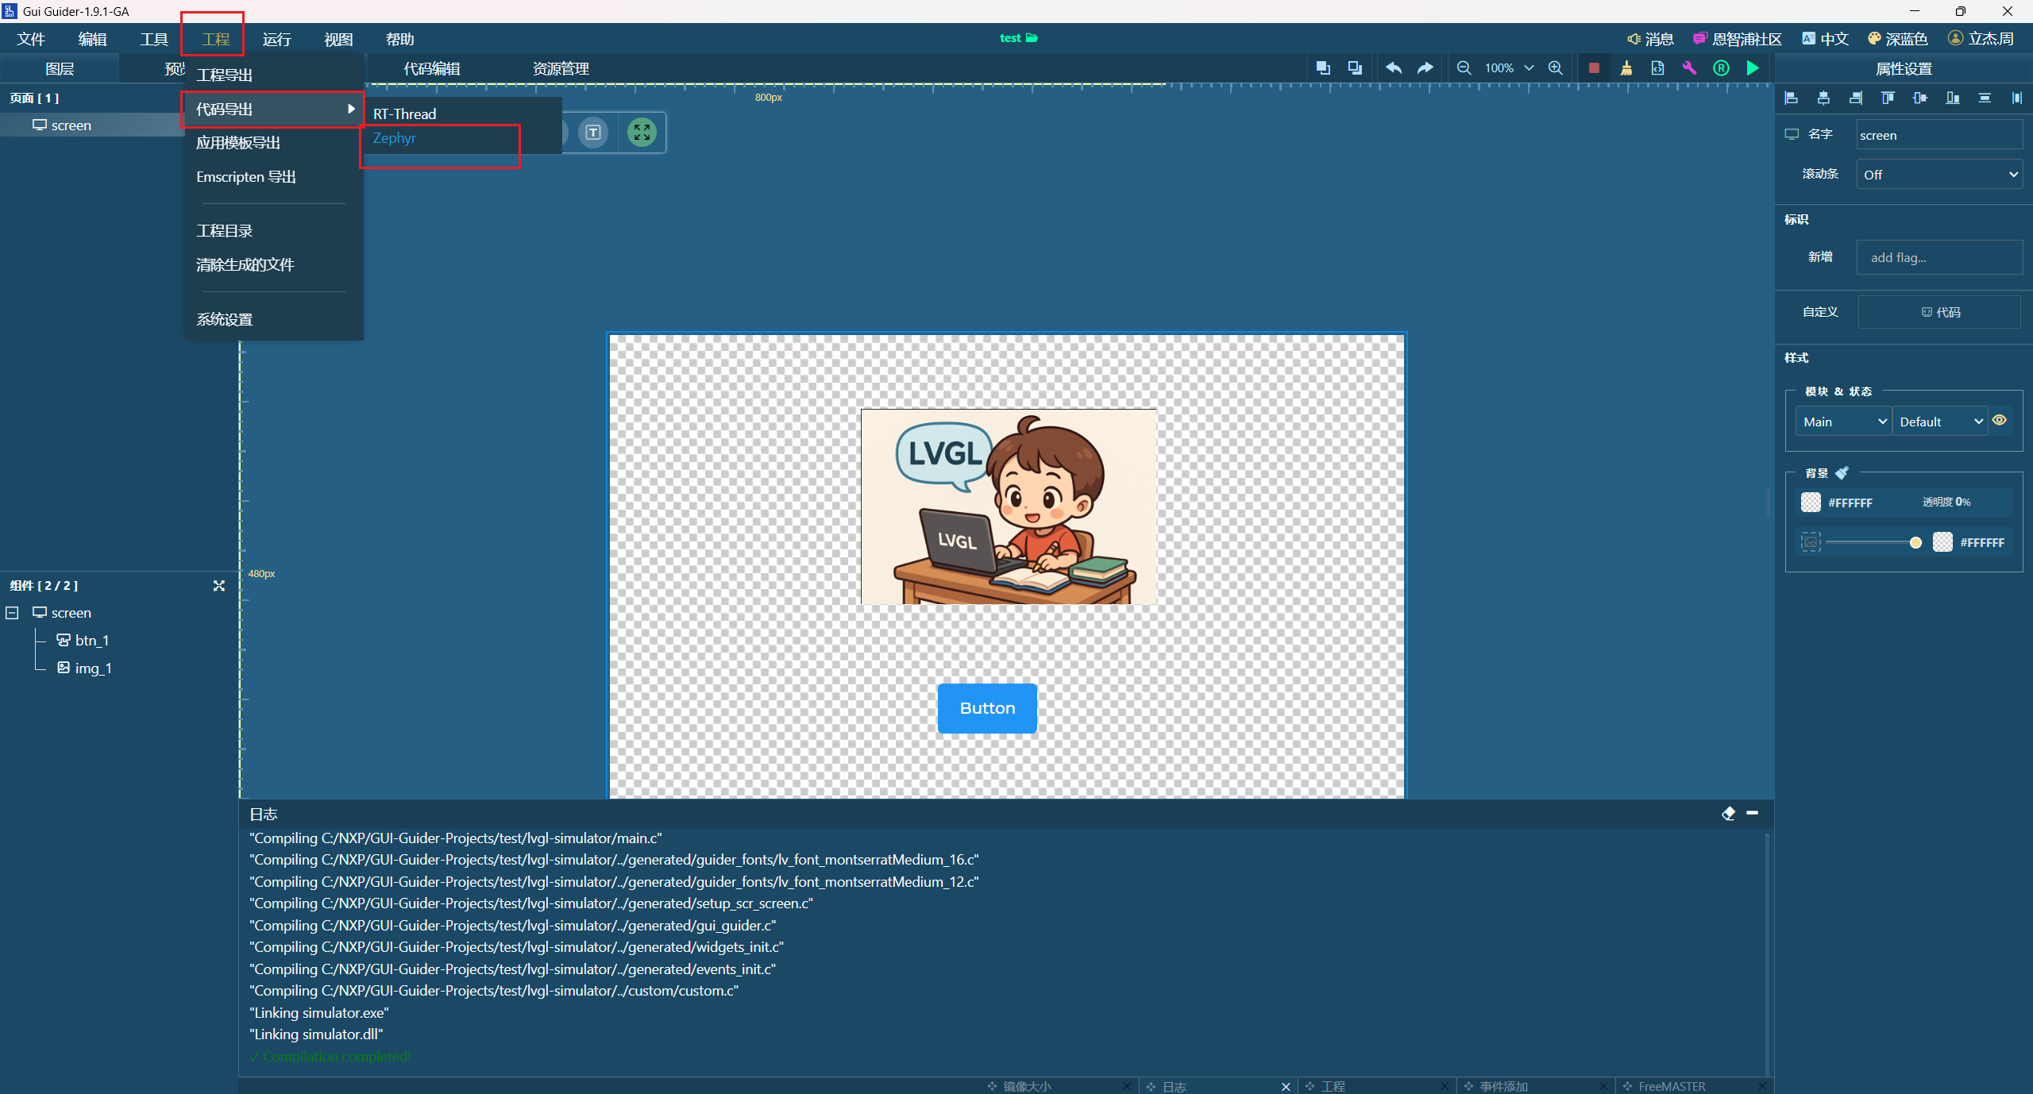Undo the last action

(x=1394, y=68)
